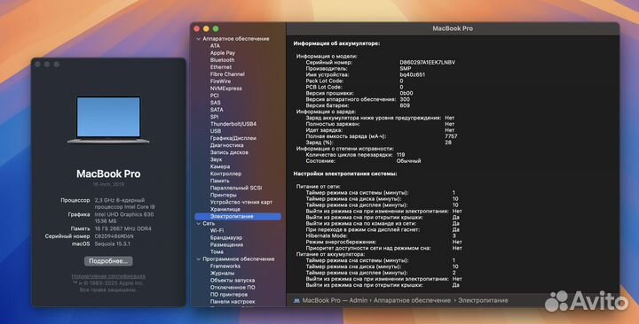Click memory value 16 ГБ 2667 MHz DDR4
Image resolution: width=639 pixels, height=324 pixels.
tap(122, 229)
